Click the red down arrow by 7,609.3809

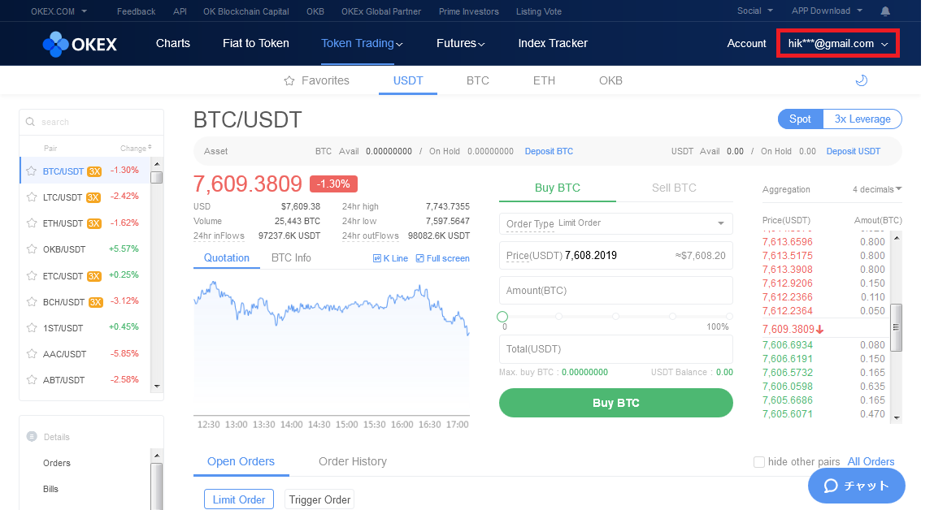pos(820,330)
